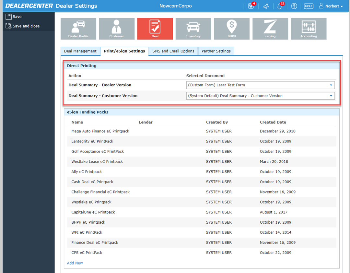The width and height of the screenshot is (350, 273).
Task: Click Add New funding pack link
Action: 75,263
